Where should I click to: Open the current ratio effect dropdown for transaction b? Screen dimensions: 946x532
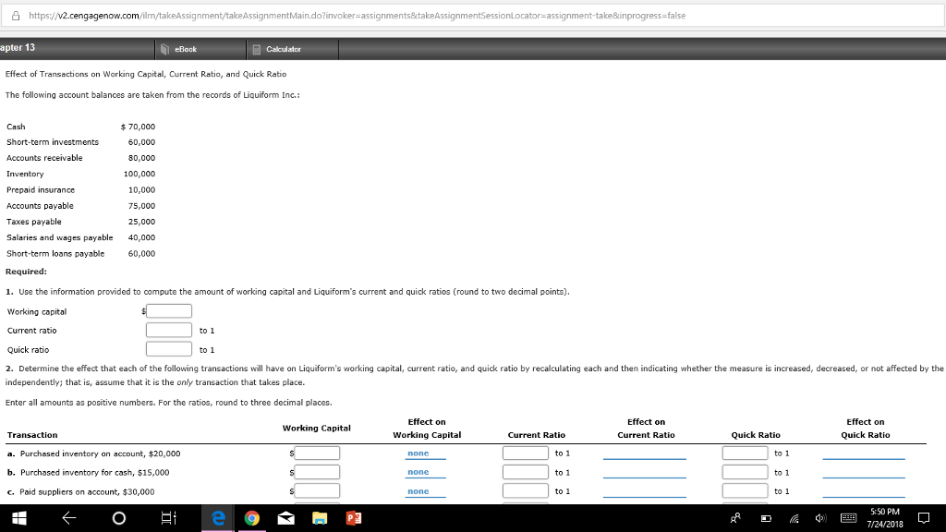pos(647,472)
